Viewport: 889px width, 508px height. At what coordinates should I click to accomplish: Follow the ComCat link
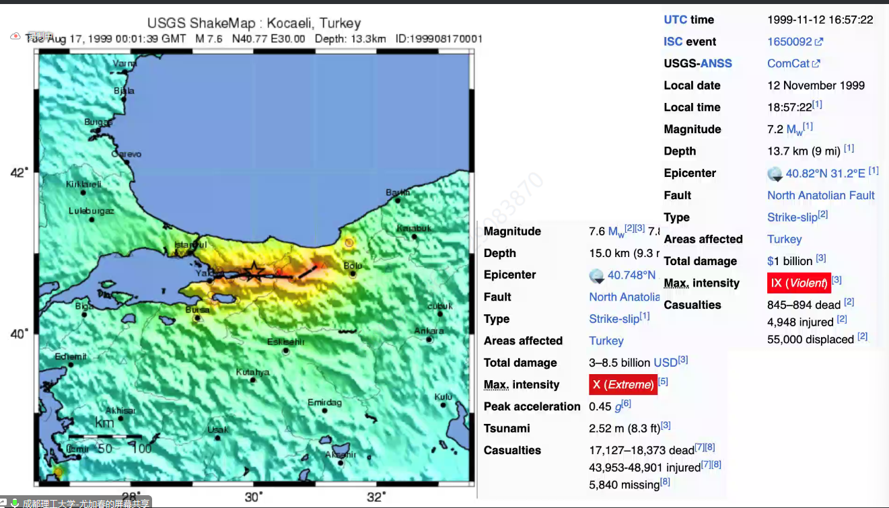coord(789,63)
